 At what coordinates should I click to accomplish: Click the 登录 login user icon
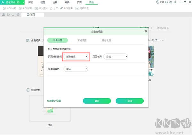[x=158, y=2]
